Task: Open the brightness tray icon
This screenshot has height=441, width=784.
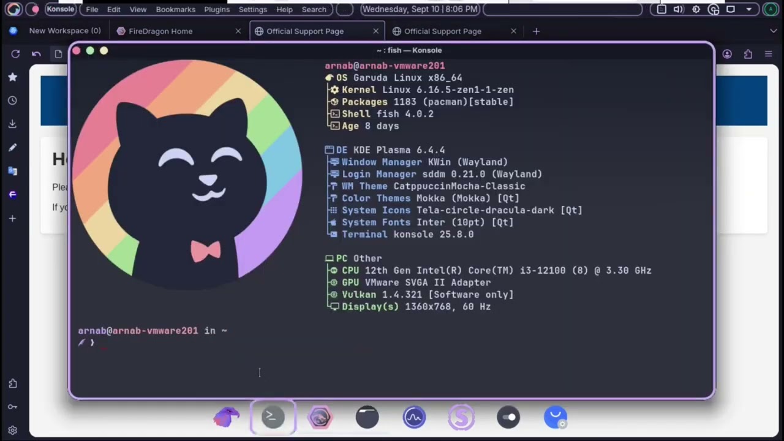Action: point(696,9)
